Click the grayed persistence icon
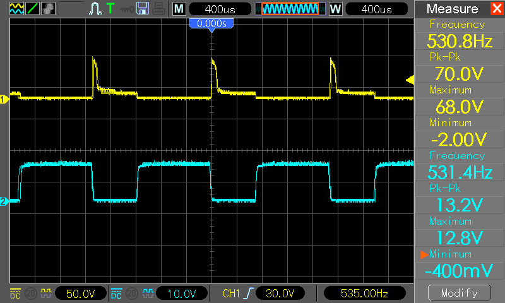The image size is (505, 303). coord(48,9)
